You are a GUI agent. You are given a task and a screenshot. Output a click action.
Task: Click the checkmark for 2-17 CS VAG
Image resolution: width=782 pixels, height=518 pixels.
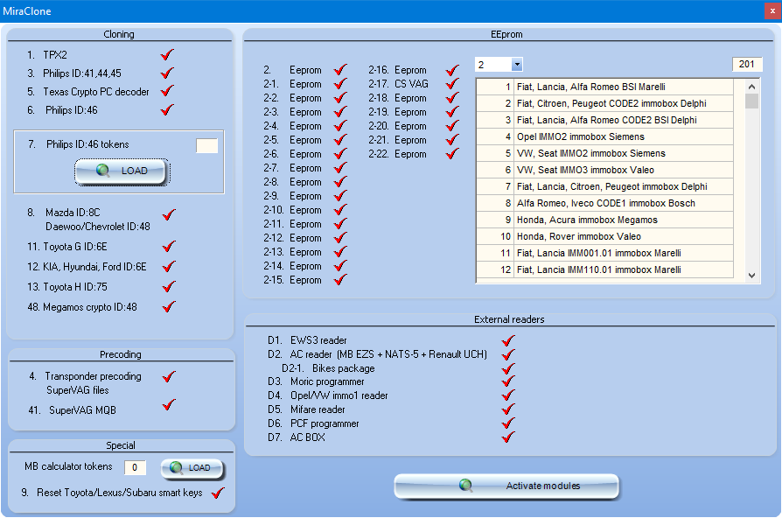452,84
